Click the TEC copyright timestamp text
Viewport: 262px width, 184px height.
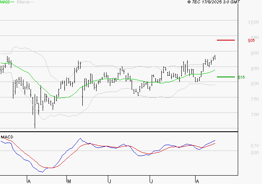coord(214,2)
